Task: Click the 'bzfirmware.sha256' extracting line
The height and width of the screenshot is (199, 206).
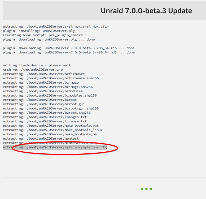Action: (x=51, y=78)
